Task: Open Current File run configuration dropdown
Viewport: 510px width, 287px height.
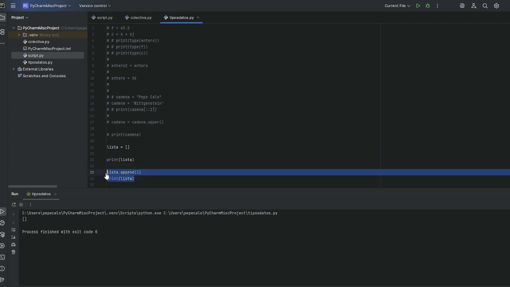Action: (397, 6)
